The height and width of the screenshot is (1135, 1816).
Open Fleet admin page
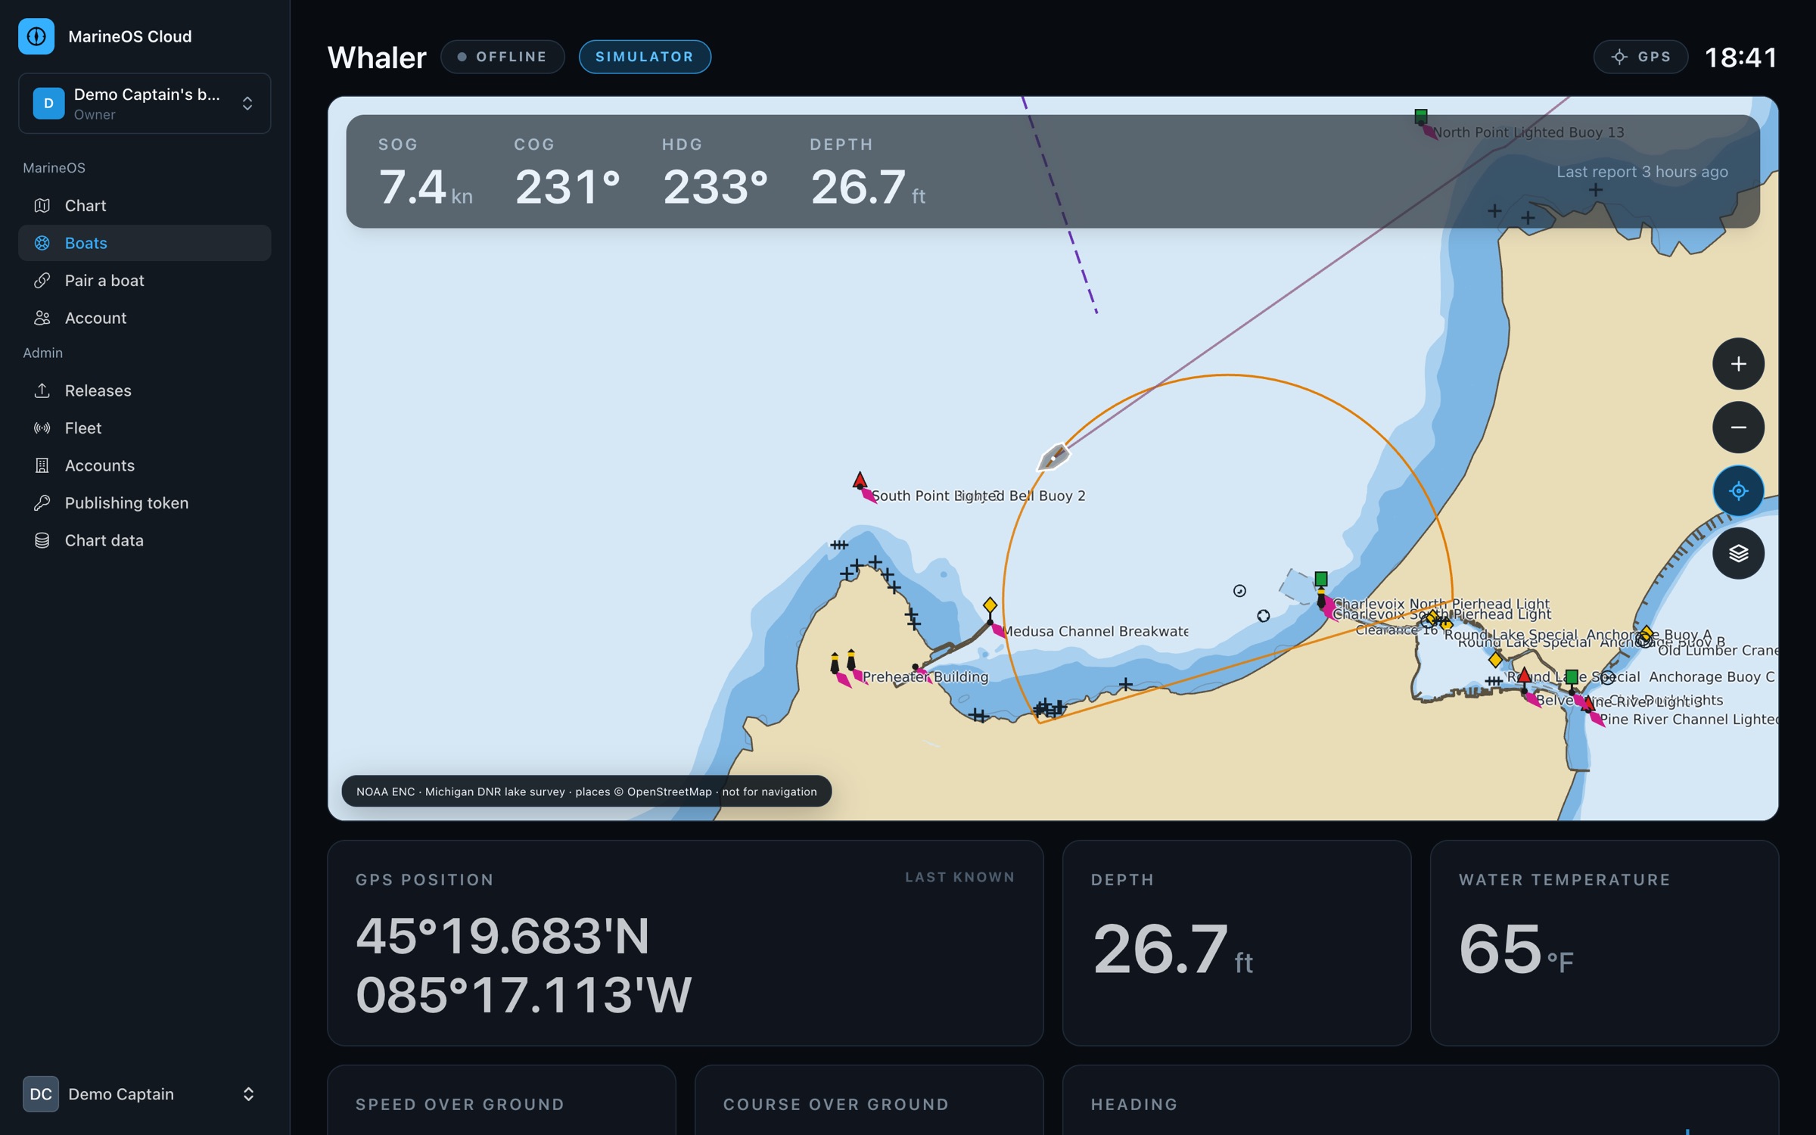145,428
